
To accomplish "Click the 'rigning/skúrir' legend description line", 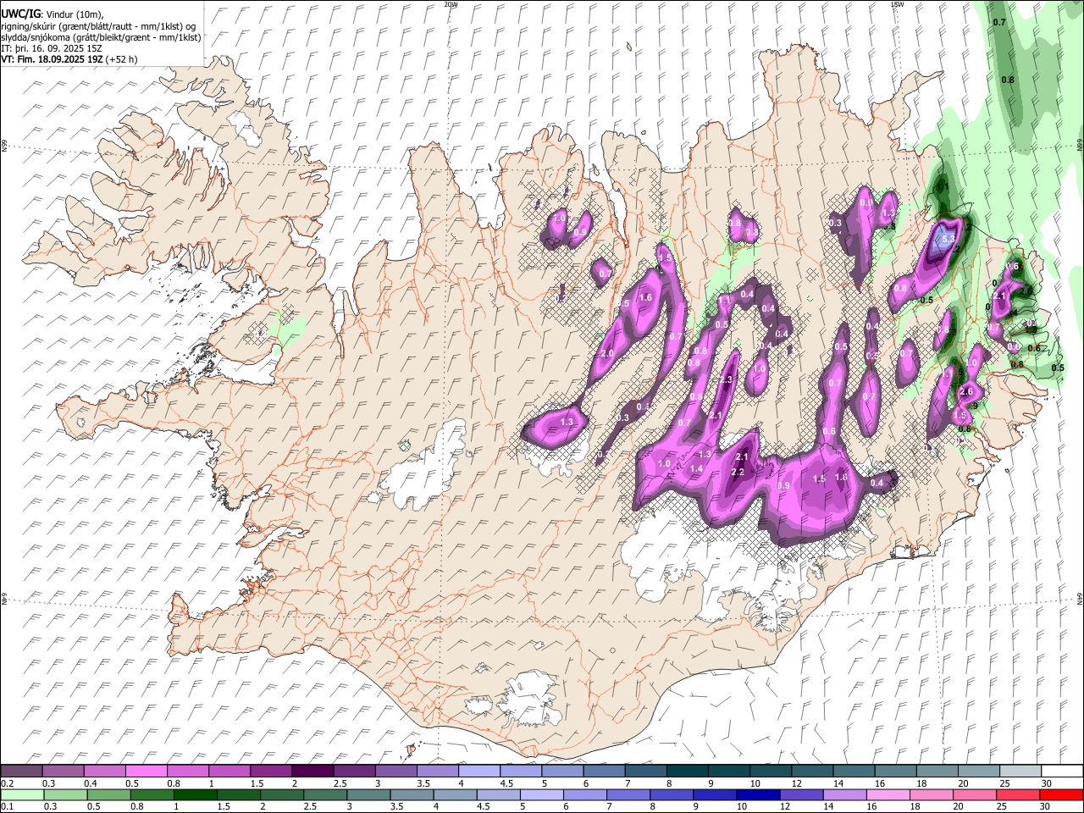I will [98, 26].
